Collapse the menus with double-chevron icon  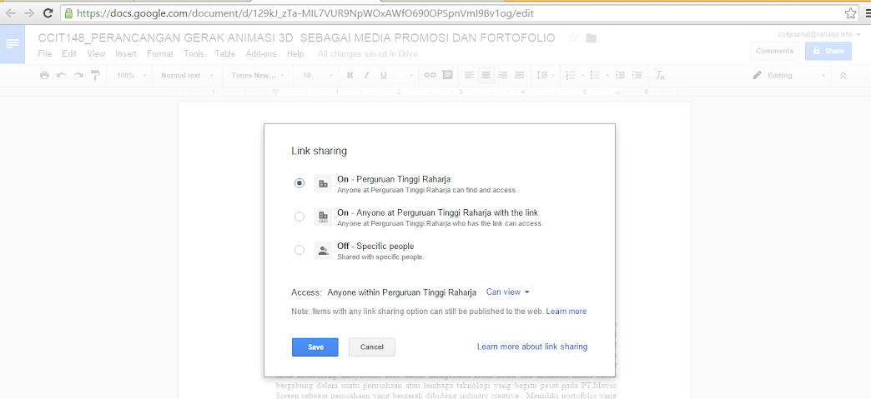click(843, 76)
